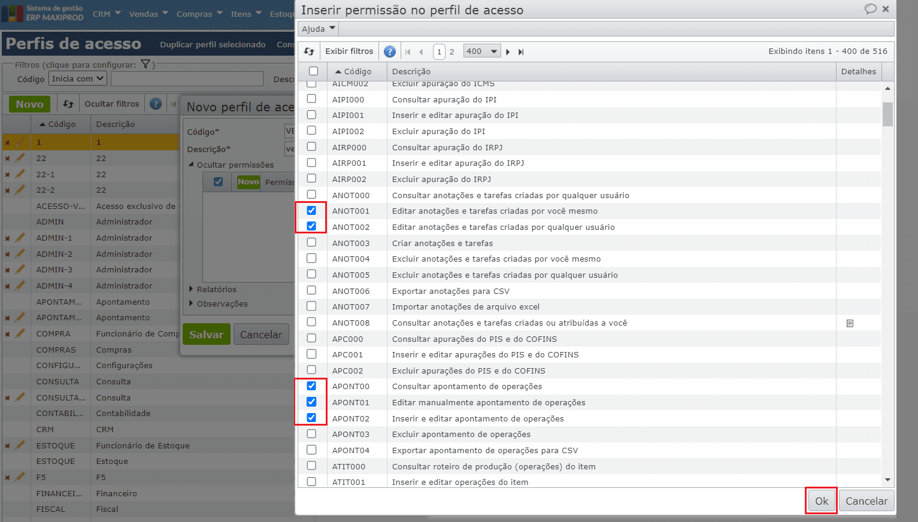
Task: Uncheck the APONT02 permission checkbox
Action: [x=311, y=418]
